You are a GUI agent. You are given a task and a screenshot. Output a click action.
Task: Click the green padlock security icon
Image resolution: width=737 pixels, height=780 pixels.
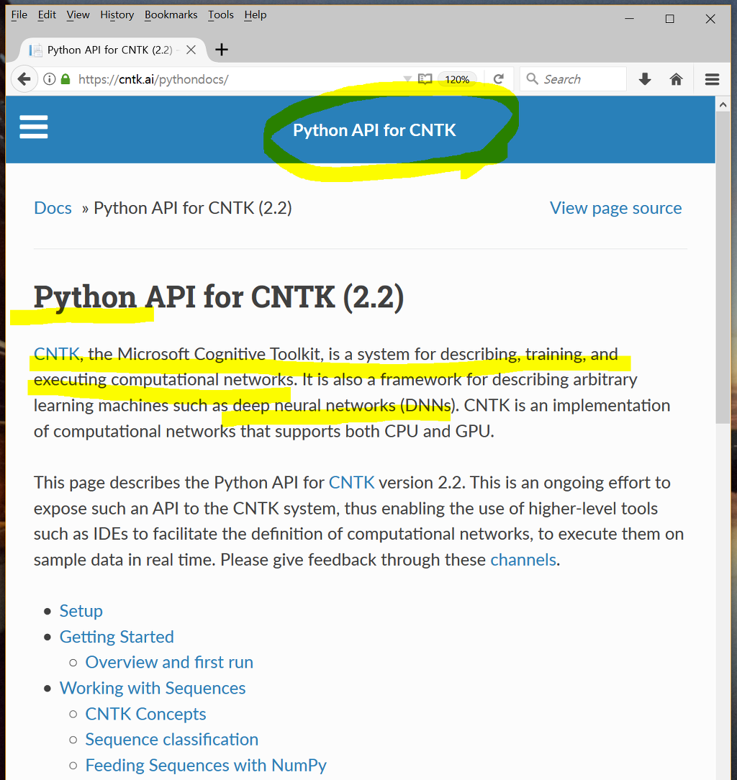tap(65, 79)
